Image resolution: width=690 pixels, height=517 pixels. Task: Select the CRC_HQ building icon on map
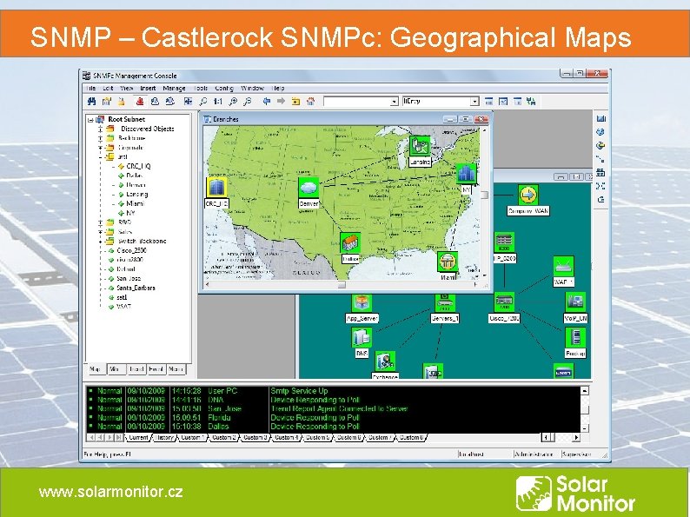pos(216,188)
